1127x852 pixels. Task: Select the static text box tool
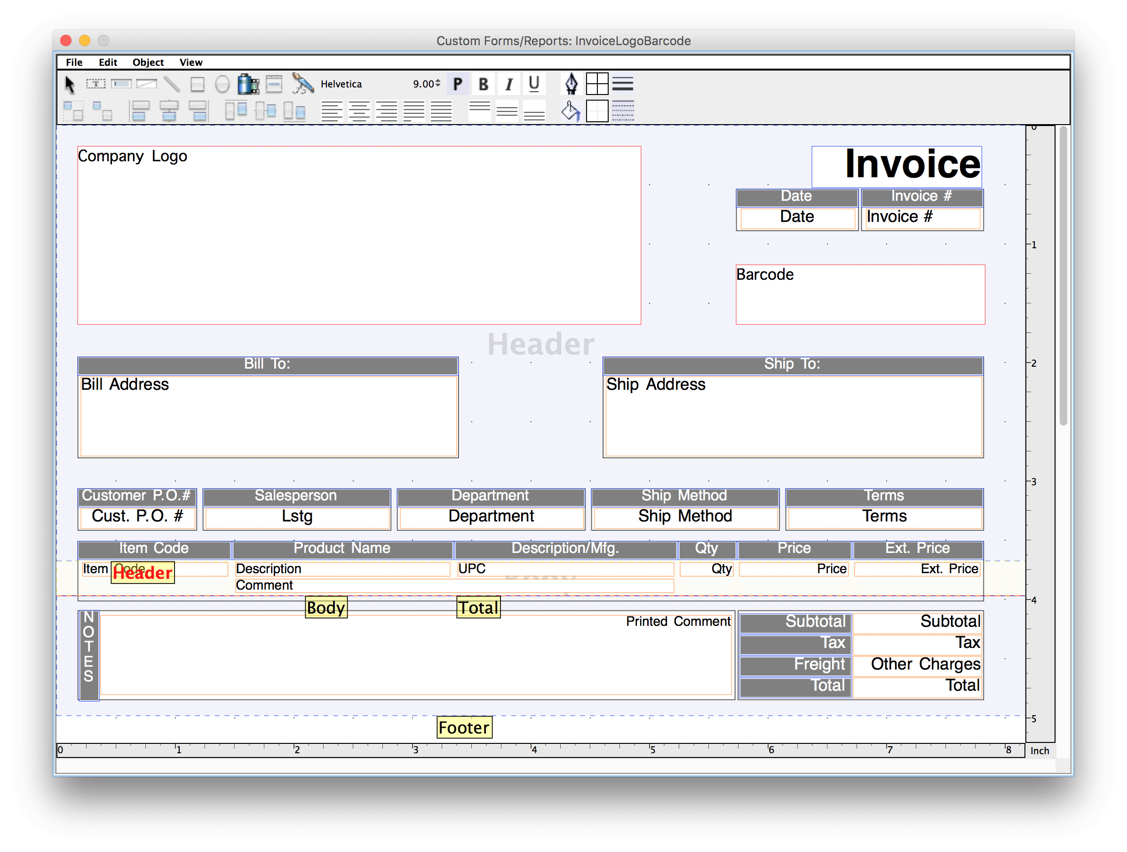click(96, 84)
